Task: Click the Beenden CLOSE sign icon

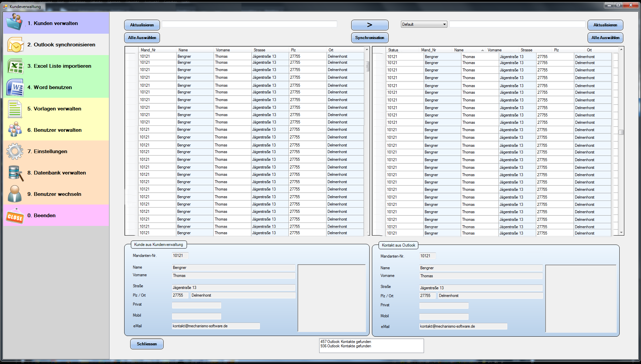Action: [15, 216]
